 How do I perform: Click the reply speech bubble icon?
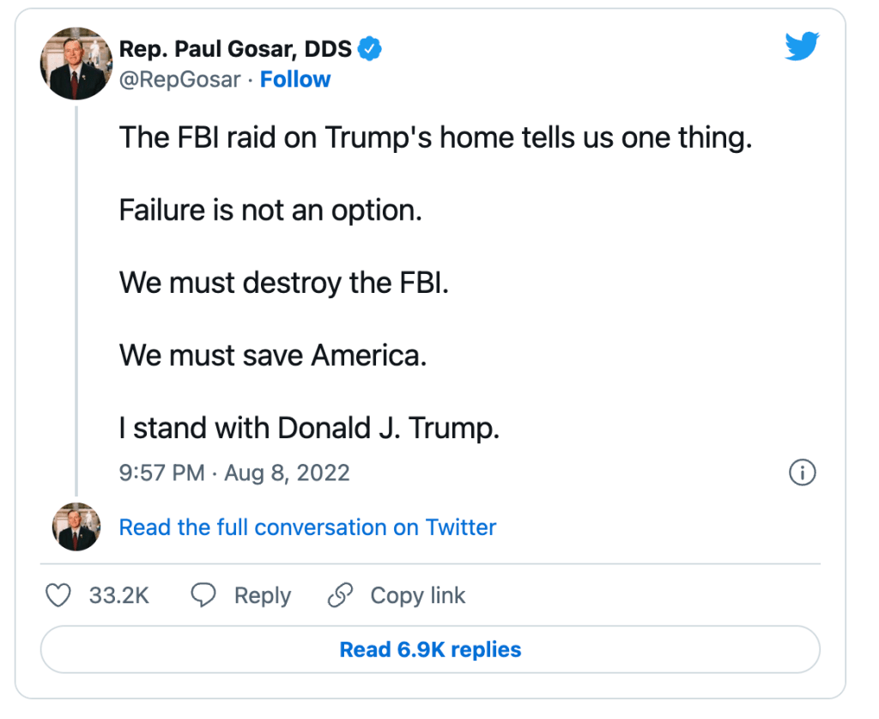pyautogui.click(x=203, y=595)
